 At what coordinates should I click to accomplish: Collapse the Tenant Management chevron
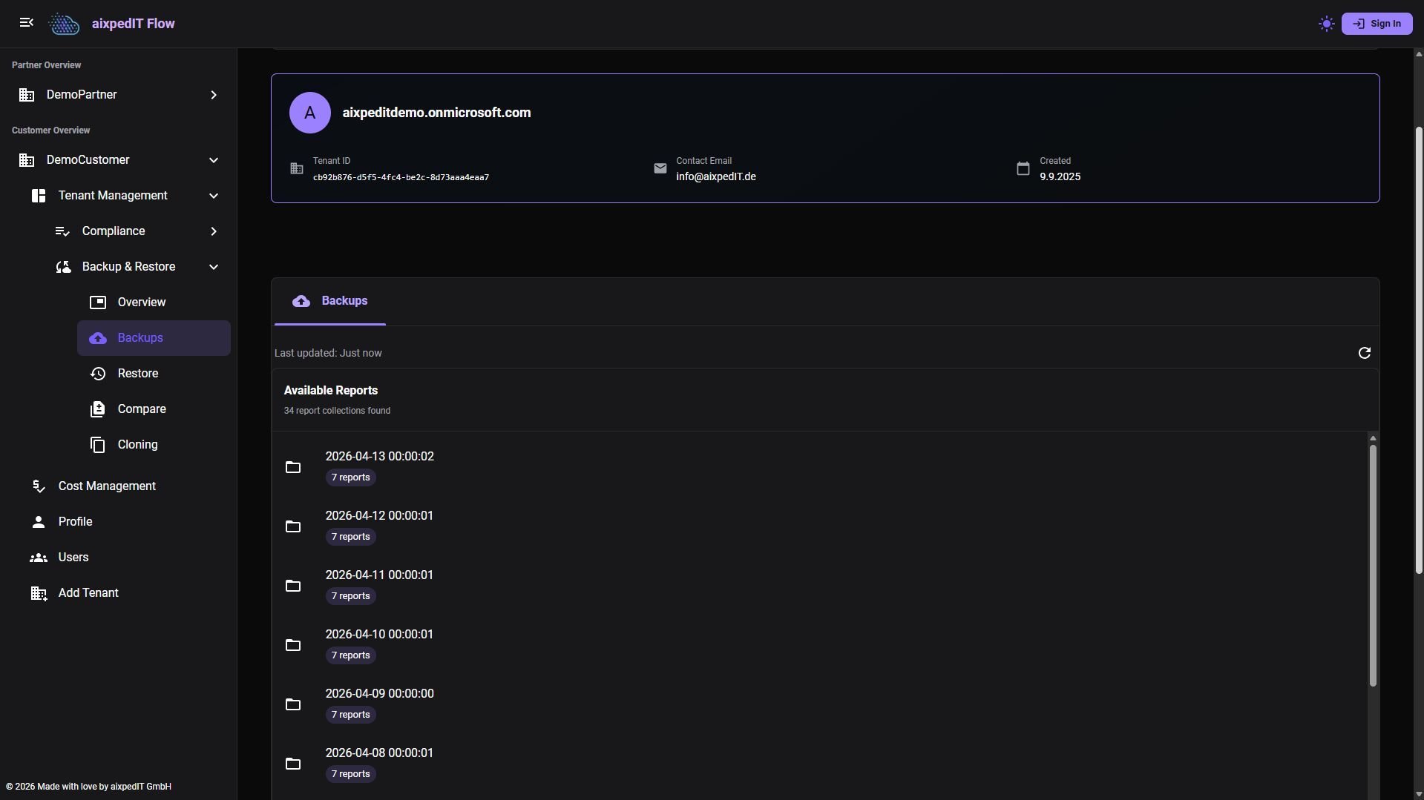pyautogui.click(x=214, y=196)
